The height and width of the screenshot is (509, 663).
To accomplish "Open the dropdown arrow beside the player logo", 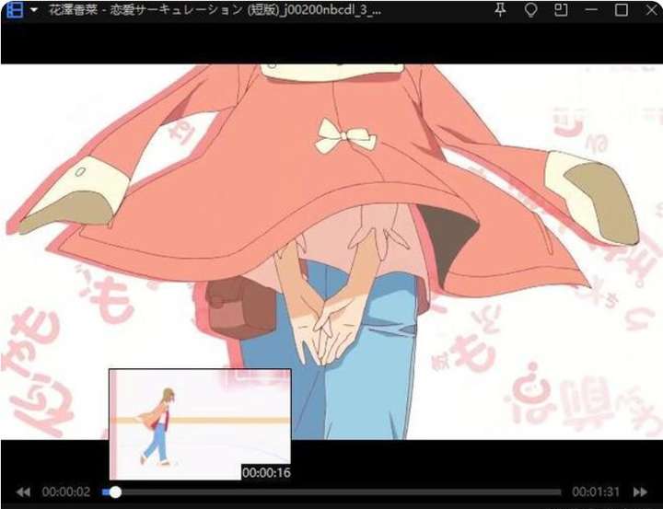I will pyautogui.click(x=34, y=10).
